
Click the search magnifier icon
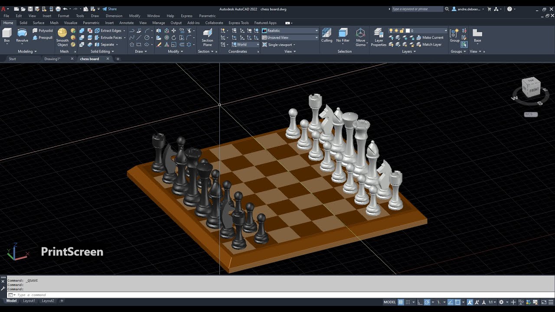447,9
